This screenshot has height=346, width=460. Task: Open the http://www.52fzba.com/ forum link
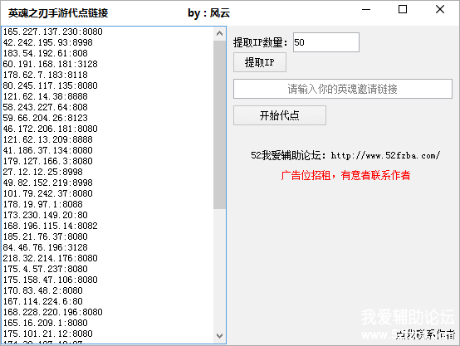(385, 155)
